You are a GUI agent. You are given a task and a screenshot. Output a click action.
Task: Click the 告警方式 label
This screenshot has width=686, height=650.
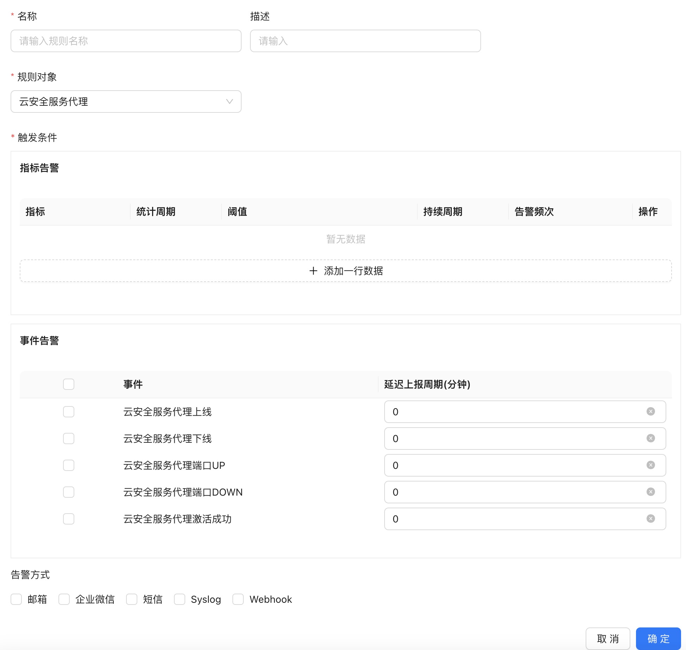click(x=30, y=575)
